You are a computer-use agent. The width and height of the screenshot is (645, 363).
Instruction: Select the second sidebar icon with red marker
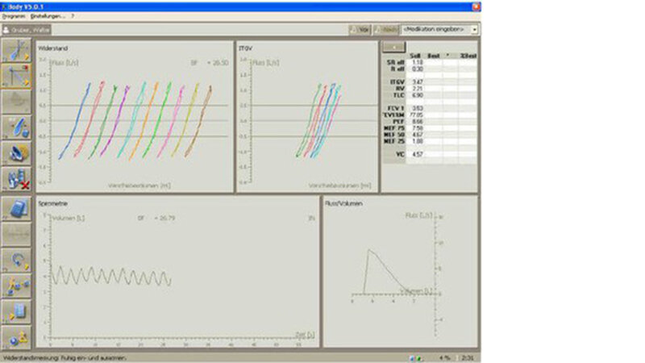click(x=17, y=77)
